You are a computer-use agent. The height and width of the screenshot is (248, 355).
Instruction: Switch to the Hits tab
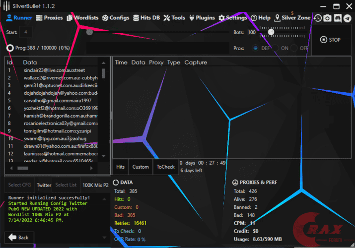pyautogui.click(x=121, y=167)
